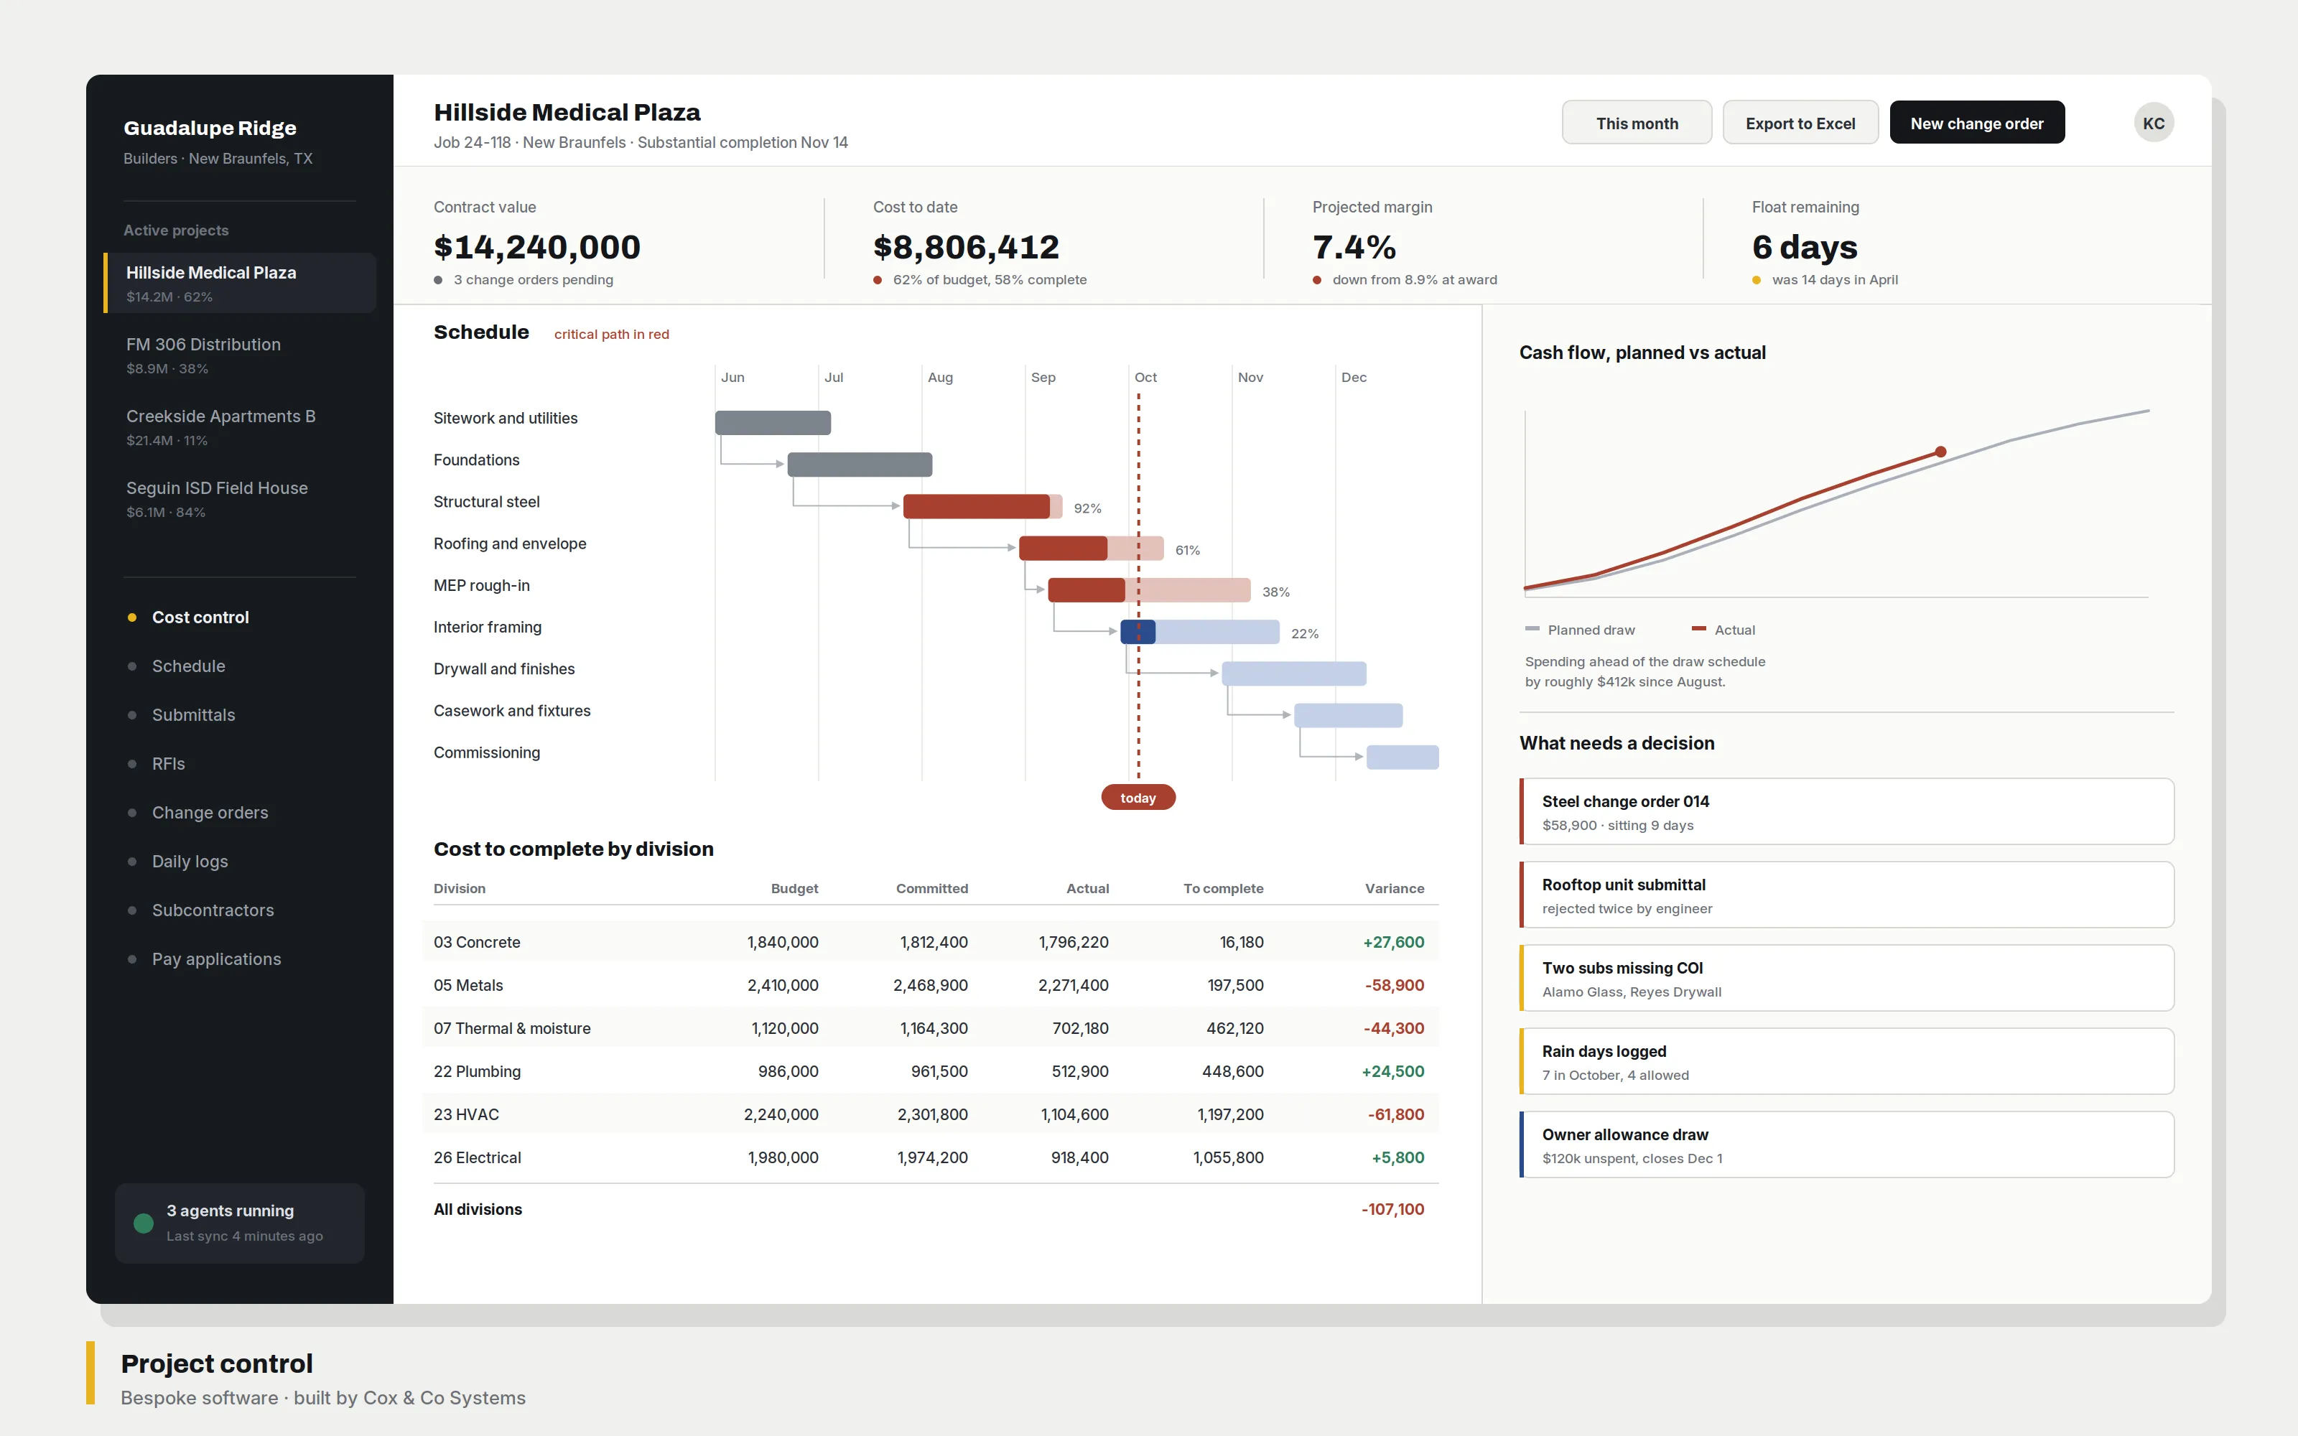Open Steel change order 014 card
The image size is (2298, 1436).
(1846, 812)
